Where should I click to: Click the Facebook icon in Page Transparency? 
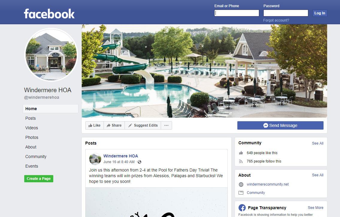click(x=242, y=208)
